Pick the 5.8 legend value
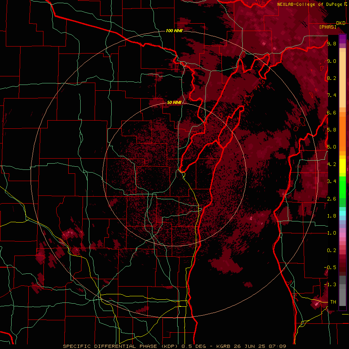Screen dimensions: 349x349 click(332, 130)
